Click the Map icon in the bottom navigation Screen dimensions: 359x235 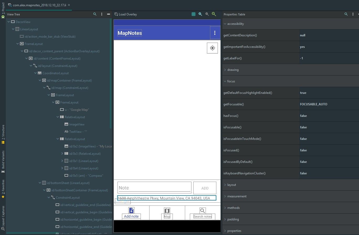coord(167,211)
